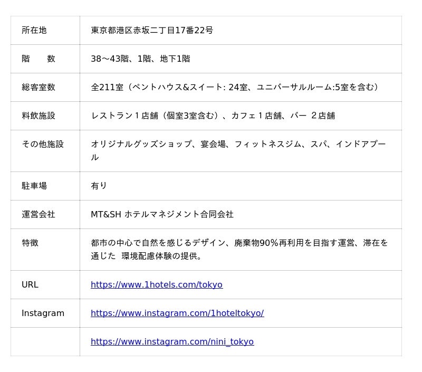Image resolution: width=422 pixels, height=372 pixels.
Task: Click the URL label cell
Action: pos(30,285)
